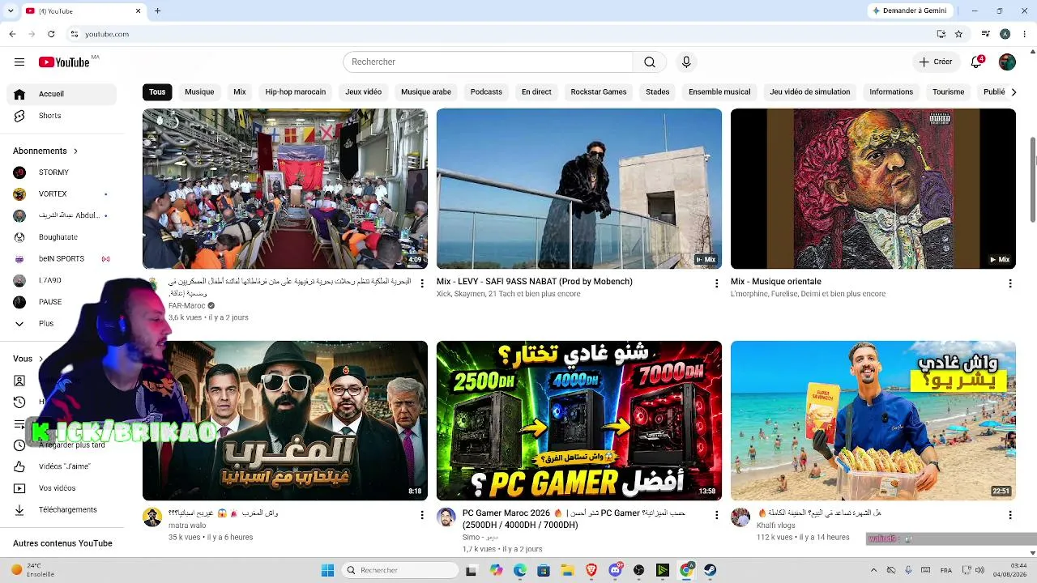1037x583 pixels.
Task: Open the Boughatate channel subscription
Action: point(58,237)
